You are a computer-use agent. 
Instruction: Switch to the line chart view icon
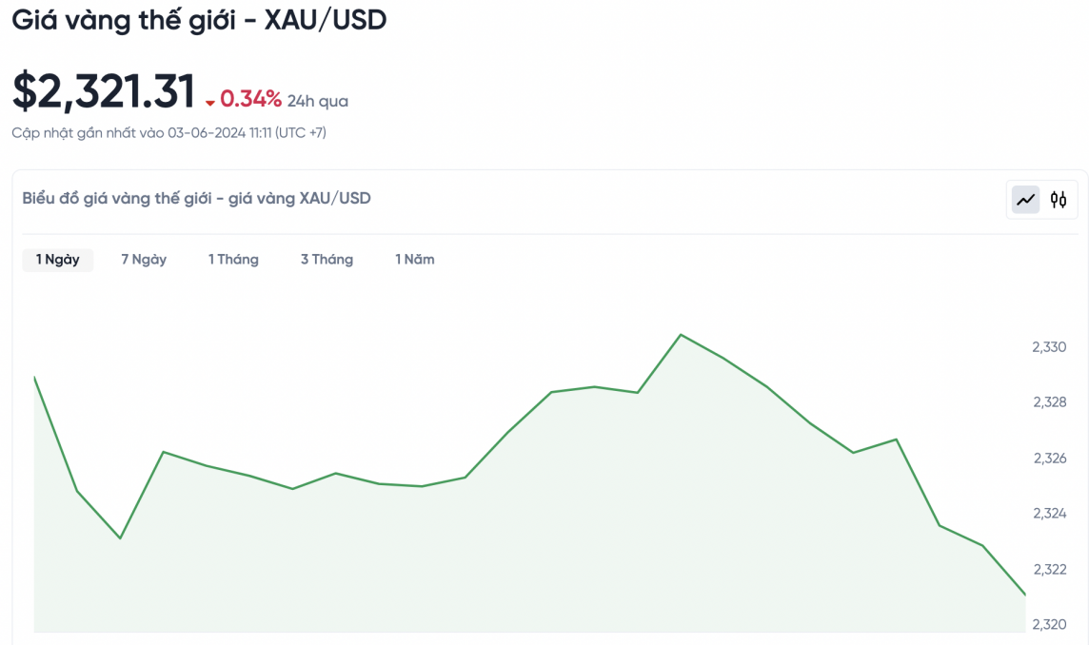(x=1025, y=200)
